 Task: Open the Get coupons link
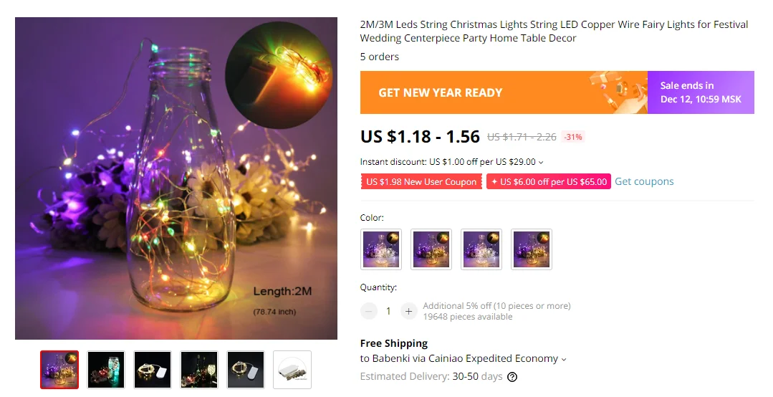[644, 181]
